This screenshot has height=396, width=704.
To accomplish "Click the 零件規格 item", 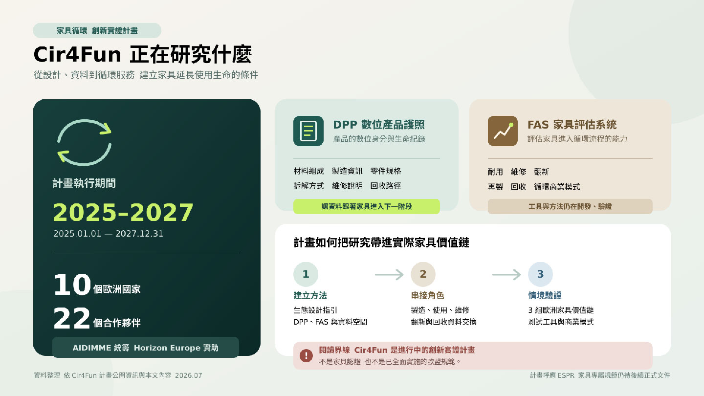I will 386,171.
